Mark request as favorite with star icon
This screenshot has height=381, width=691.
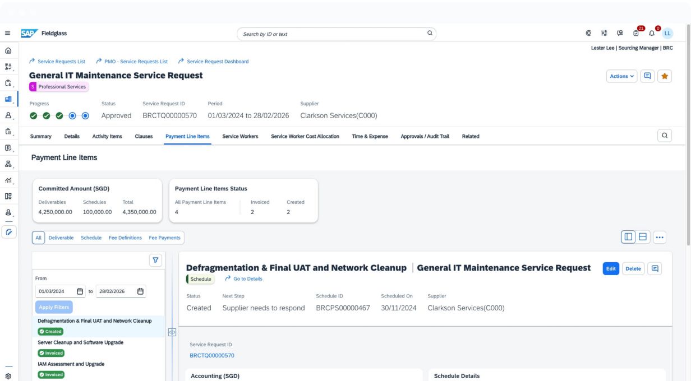(664, 76)
